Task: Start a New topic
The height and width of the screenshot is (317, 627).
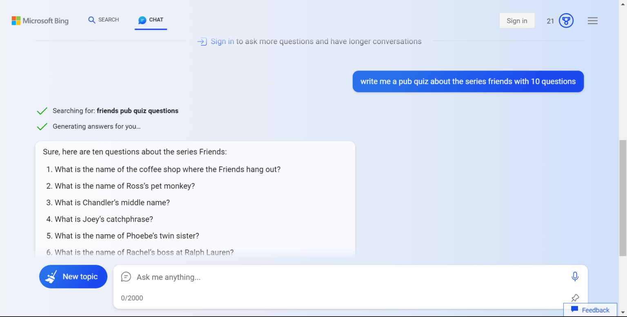Action: (x=73, y=276)
